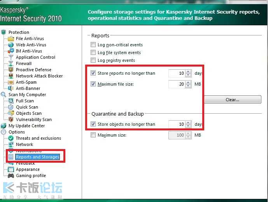Open Firewall settings
268x202 pixels.
tap(24, 63)
